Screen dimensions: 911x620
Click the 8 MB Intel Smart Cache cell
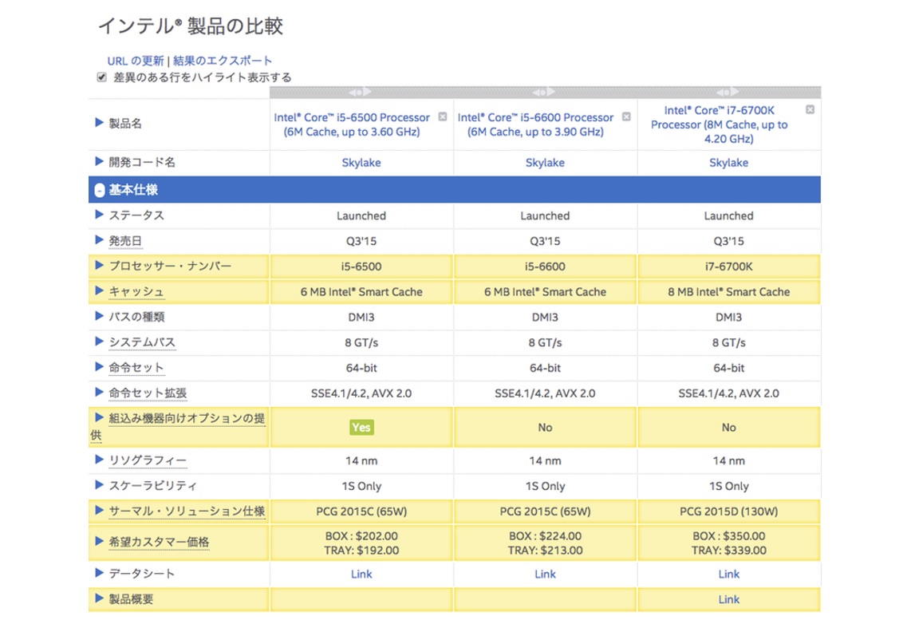(x=728, y=292)
